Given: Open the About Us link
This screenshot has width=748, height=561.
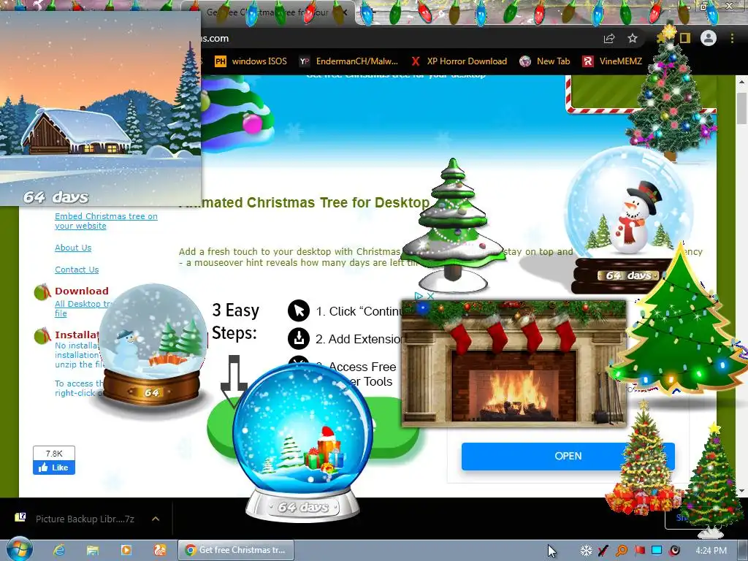Looking at the screenshot, I should [x=73, y=248].
